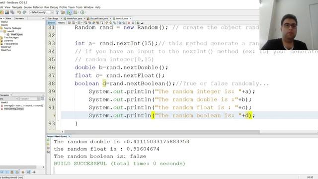Click the New Project icon in toolbar

[1, 12]
